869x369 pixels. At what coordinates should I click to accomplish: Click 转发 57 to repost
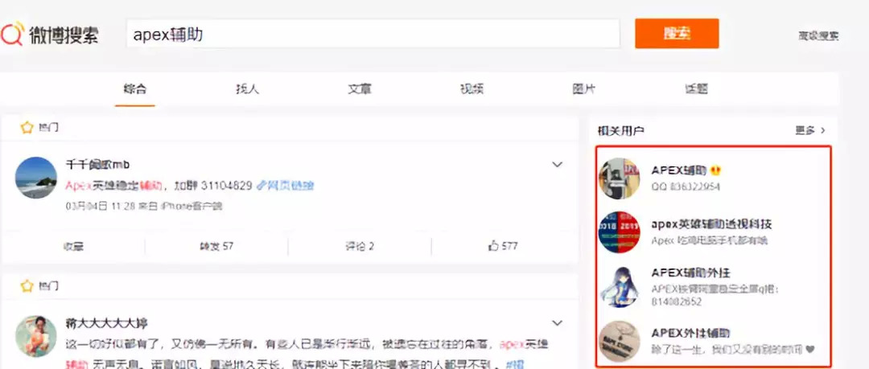[216, 246]
